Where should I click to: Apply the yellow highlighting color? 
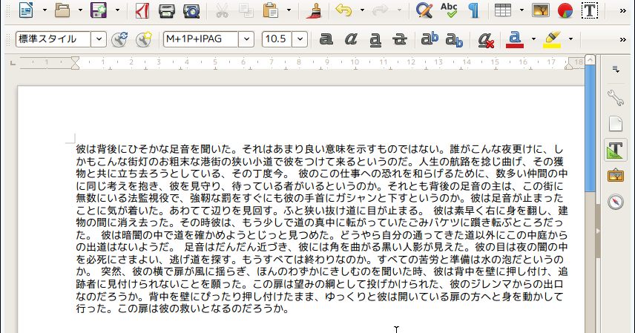[x=552, y=40]
